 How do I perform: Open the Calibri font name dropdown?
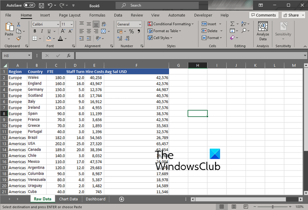tap(45, 24)
